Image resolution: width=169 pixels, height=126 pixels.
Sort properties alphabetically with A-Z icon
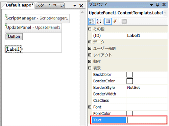click(99, 21)
